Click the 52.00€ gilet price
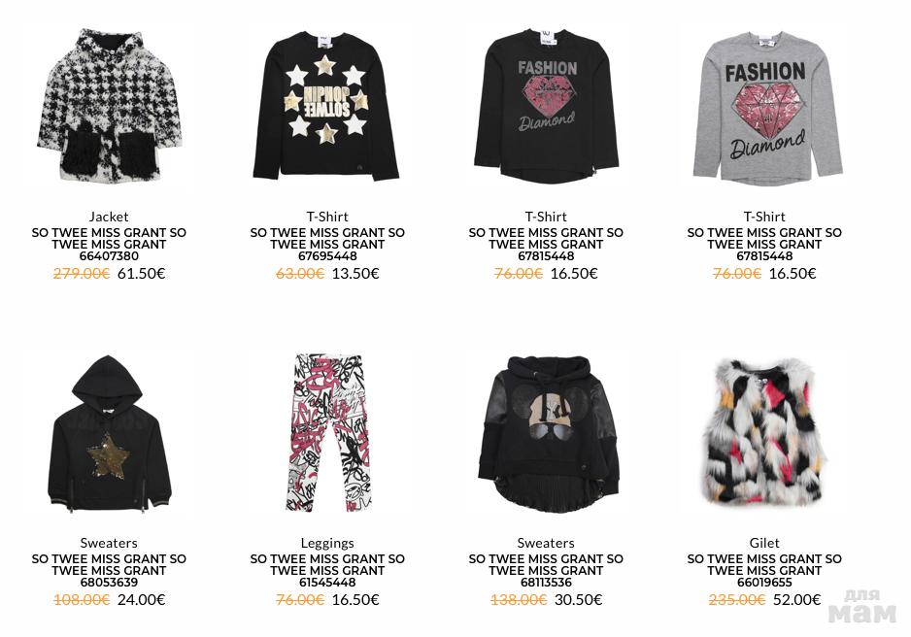Viewport: 911px width, 637px height. pyautogui.click(x=797, y=600)
